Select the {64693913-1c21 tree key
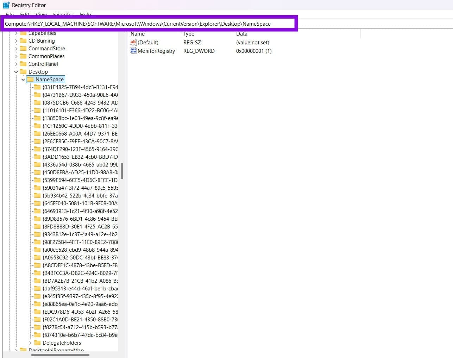This screenshot has width=453, height=358. 80,211
